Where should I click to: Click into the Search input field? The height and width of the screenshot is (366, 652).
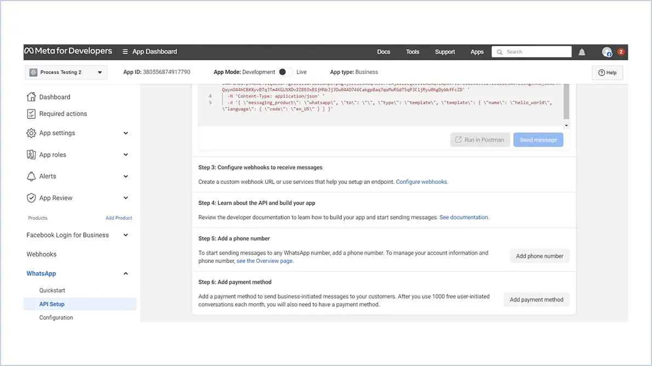[531, 52]
